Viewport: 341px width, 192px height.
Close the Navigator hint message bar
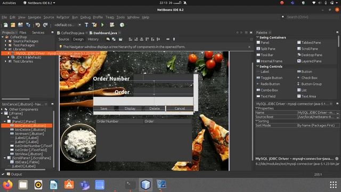pyautogui.click(x=249, y=47)
